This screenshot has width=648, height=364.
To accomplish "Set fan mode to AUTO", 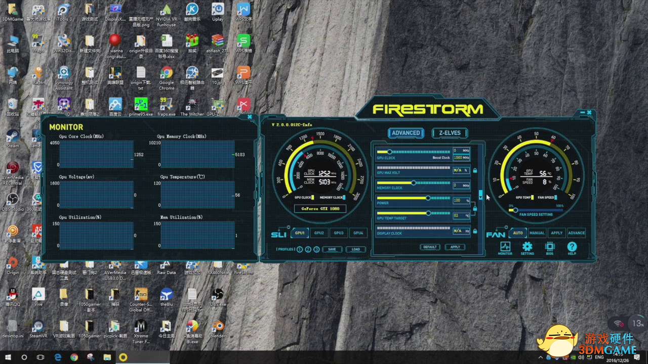I will 518,233.
